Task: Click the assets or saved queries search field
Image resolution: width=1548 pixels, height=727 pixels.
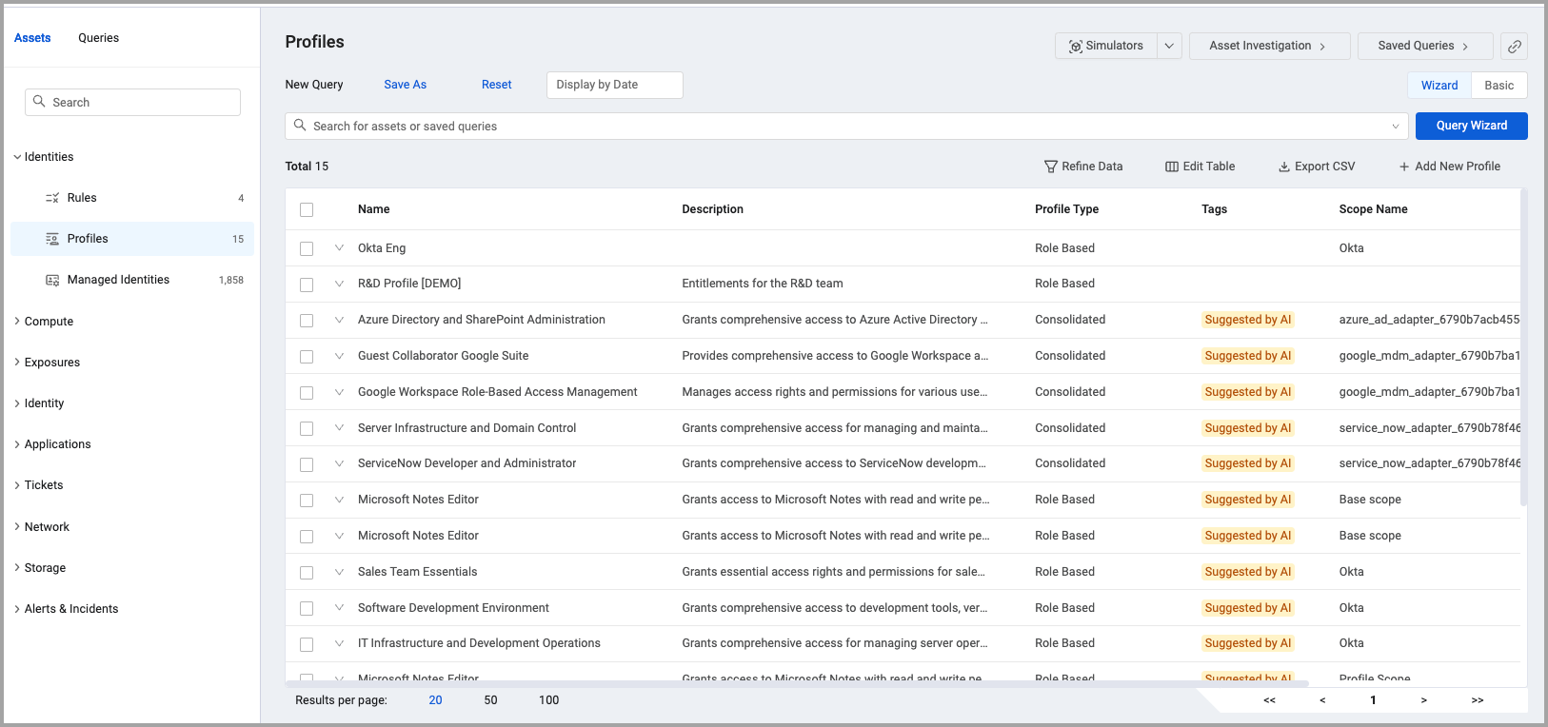Action: pos(847,126)
